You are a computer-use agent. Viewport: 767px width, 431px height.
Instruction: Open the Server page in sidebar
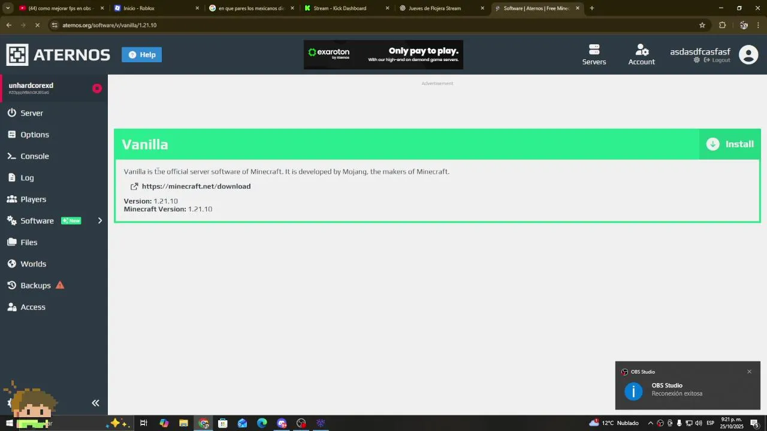(31, 113)
